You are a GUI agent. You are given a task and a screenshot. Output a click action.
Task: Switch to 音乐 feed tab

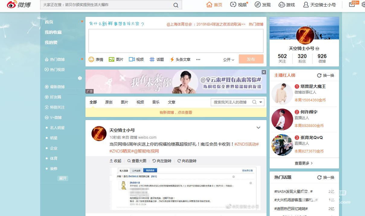[x=156, y=102]
